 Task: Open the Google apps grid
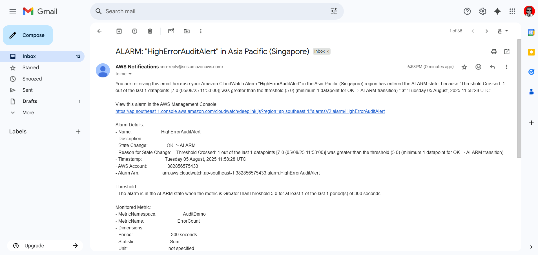[512, 11]
